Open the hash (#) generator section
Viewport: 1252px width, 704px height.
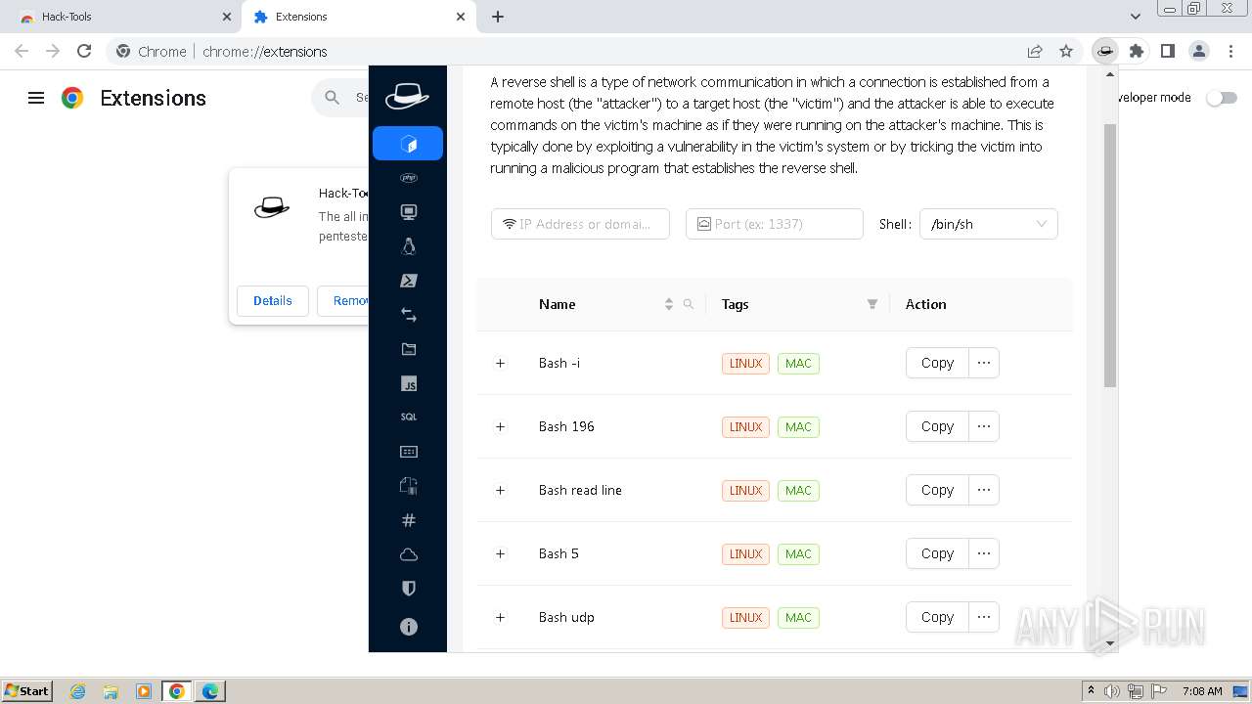click(x=408, y=520)
